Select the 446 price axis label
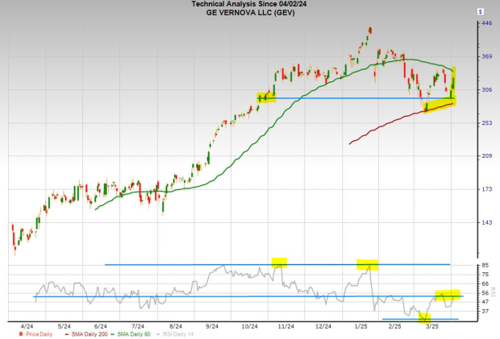Screen dimensions: 500x339 click(487, 23)
